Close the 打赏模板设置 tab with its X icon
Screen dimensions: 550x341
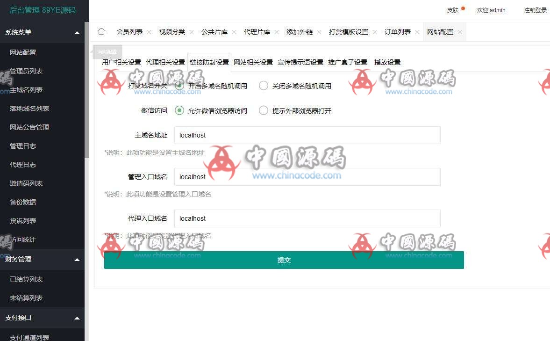coord(375,31)
